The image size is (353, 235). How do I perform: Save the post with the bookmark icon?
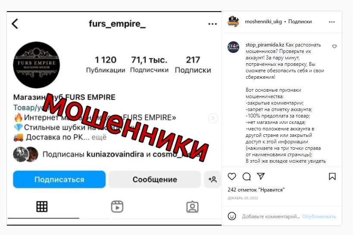332,176
